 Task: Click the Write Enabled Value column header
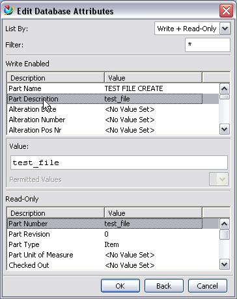[153, 78]
